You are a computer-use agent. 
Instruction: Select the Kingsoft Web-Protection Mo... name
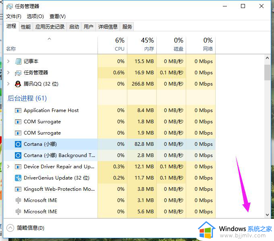[59, 189]
